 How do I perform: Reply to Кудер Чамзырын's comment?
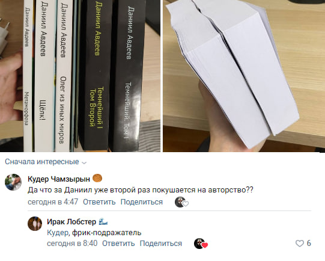[99, 202]
